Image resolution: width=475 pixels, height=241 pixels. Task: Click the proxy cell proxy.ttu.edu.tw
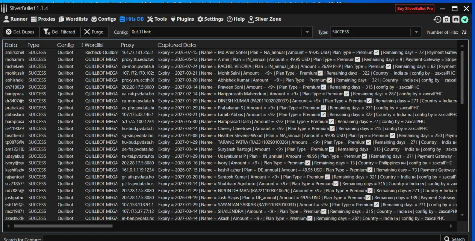point(138,59)
